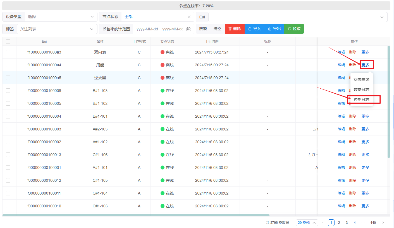Edit the A#1-102 row via 编辑
The width and height of the screenshot is (394, 228).
coord(342,142)
